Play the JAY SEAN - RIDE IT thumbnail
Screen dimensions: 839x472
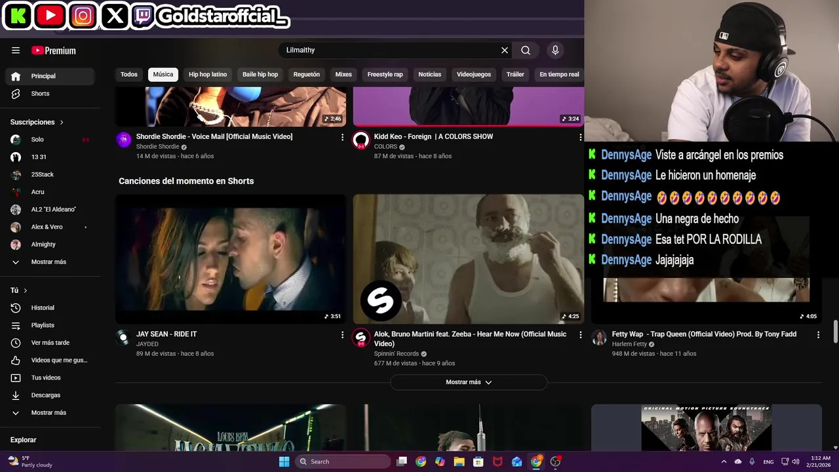tap(231, 259)
